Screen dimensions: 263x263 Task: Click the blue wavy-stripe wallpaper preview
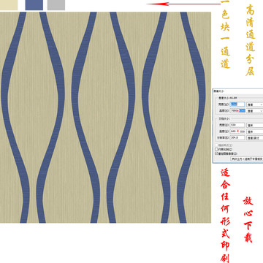click(105, 118)
